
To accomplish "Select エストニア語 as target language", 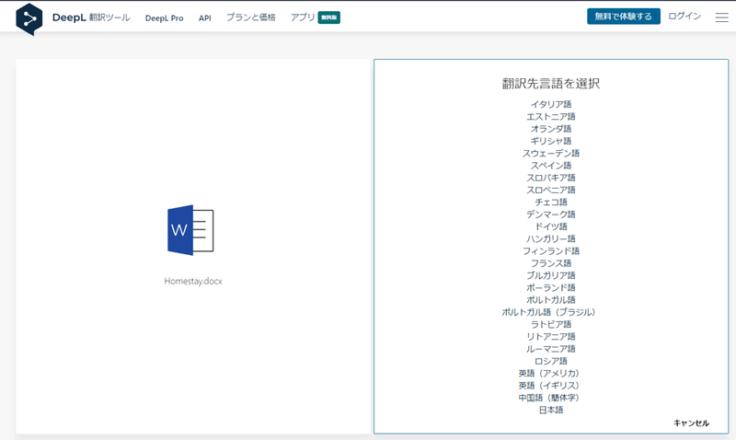I will [551, 117].
